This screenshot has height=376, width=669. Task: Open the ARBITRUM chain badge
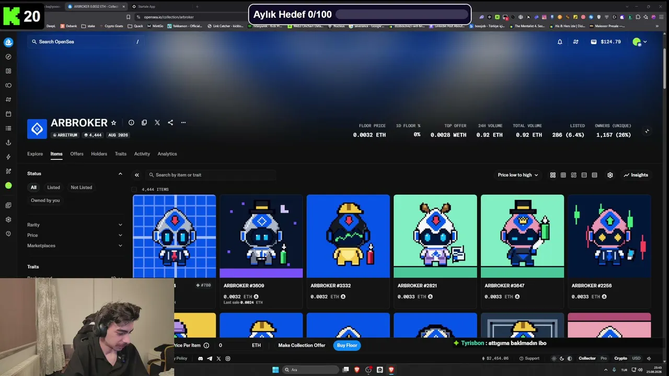[x=65, y=135]
